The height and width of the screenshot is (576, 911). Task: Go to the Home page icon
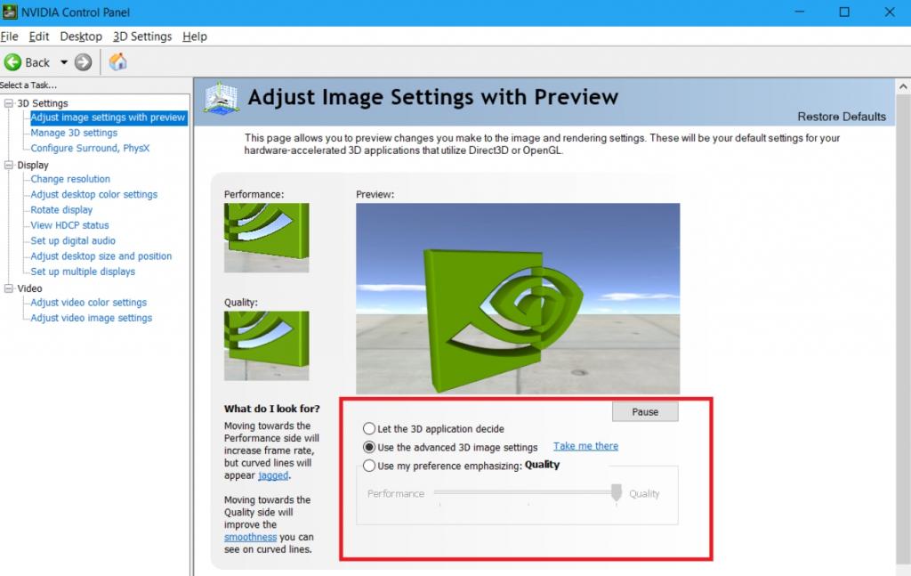click(x=118, y=61)
